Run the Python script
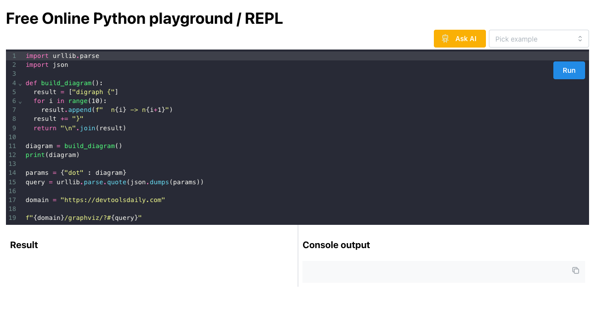595x312 pixels. pos(569,70)
